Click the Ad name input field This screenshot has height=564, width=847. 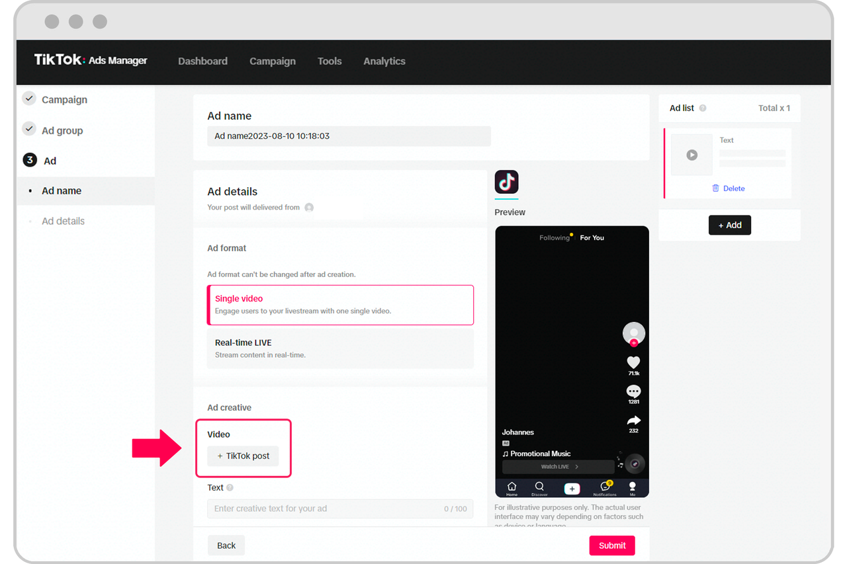[349, 136]
